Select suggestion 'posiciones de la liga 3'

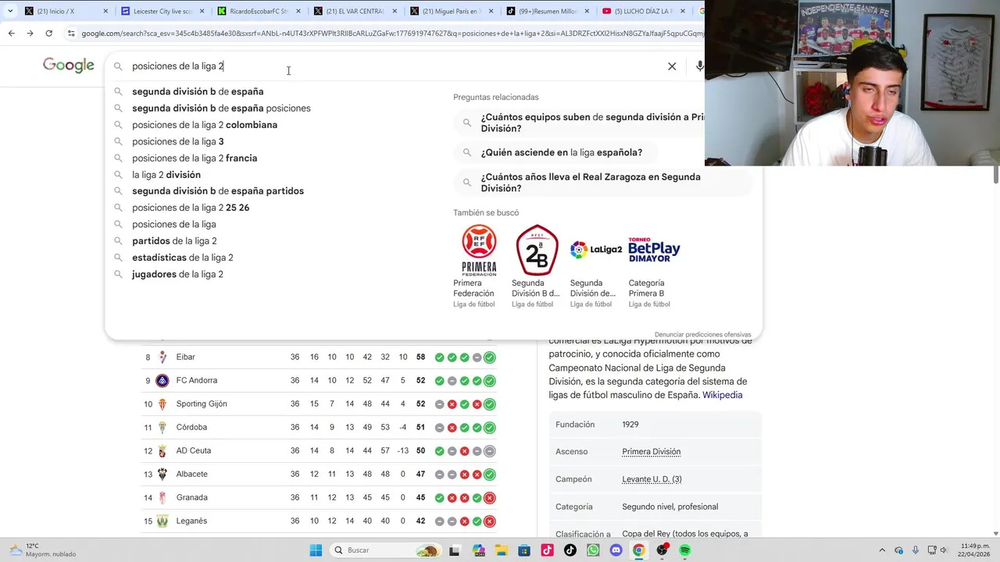click(178, 141)
